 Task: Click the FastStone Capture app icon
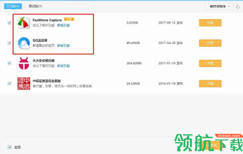[24, 23]
